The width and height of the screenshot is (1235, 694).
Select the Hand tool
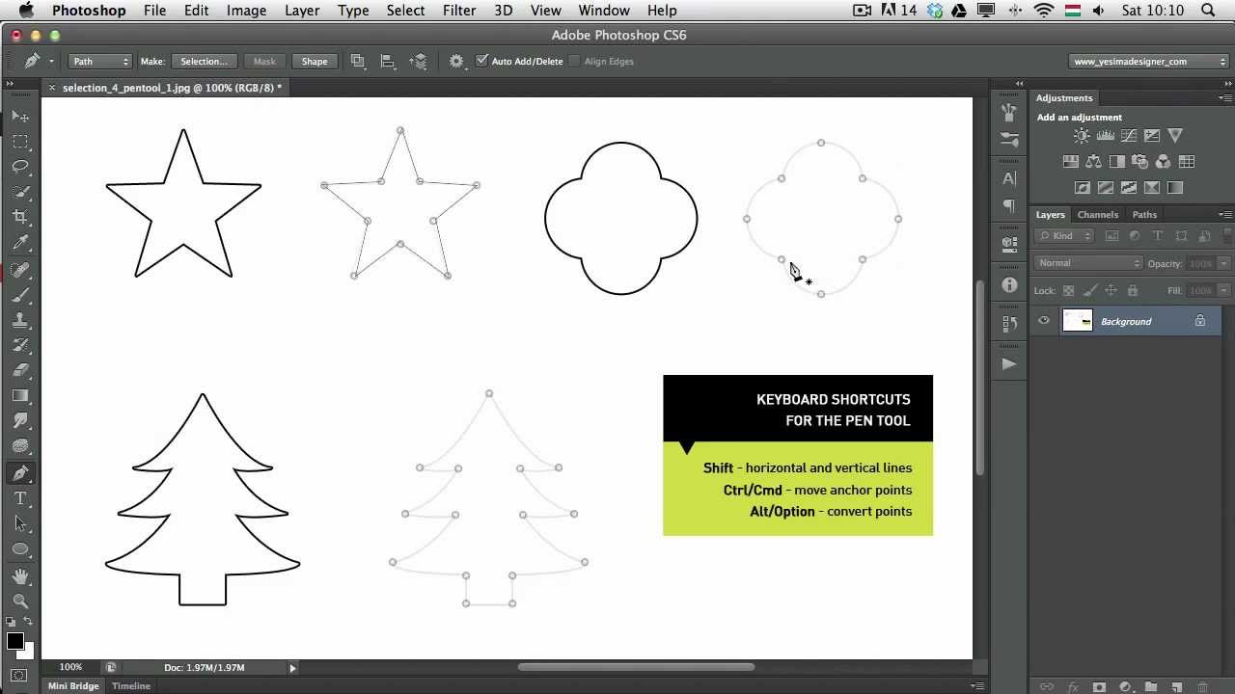[x=21, y=575]
